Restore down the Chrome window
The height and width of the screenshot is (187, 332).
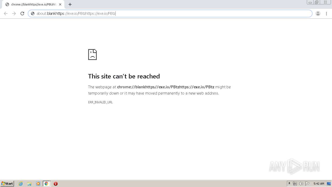tap(317, 2)
